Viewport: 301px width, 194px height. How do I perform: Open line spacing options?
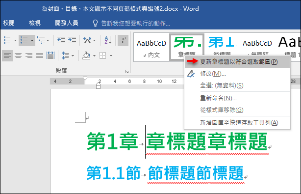(66, 55)
